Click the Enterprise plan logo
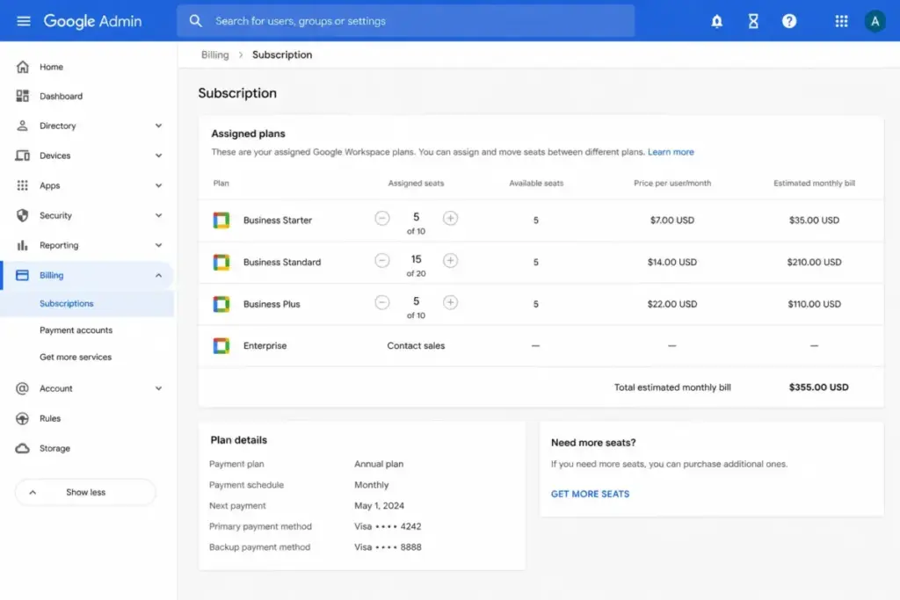This screenshot has height=600, width=900. 221,346
